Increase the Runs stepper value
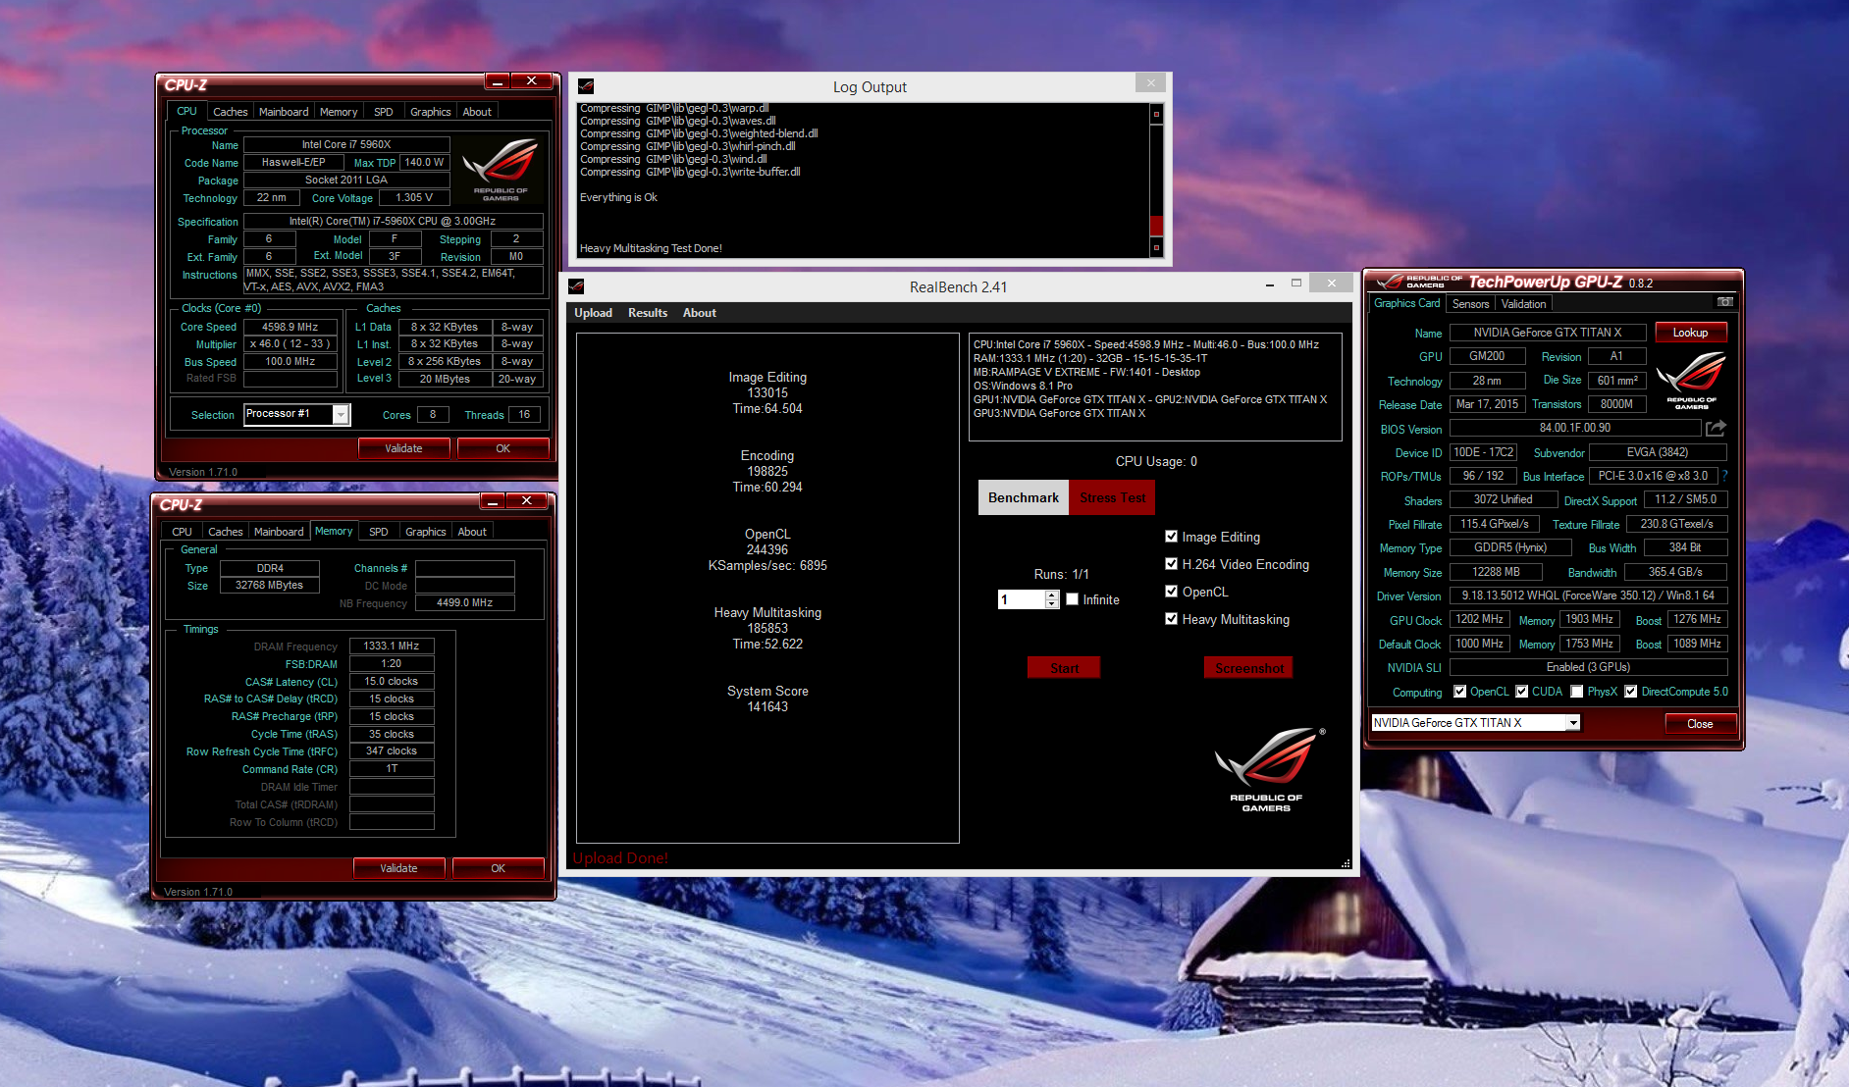1849x1087 pixels. click(x=1052, y=595)
